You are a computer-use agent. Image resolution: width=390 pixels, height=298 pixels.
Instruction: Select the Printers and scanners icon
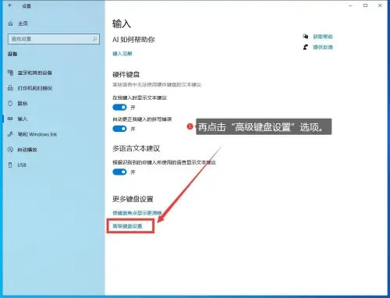[10, 88]
